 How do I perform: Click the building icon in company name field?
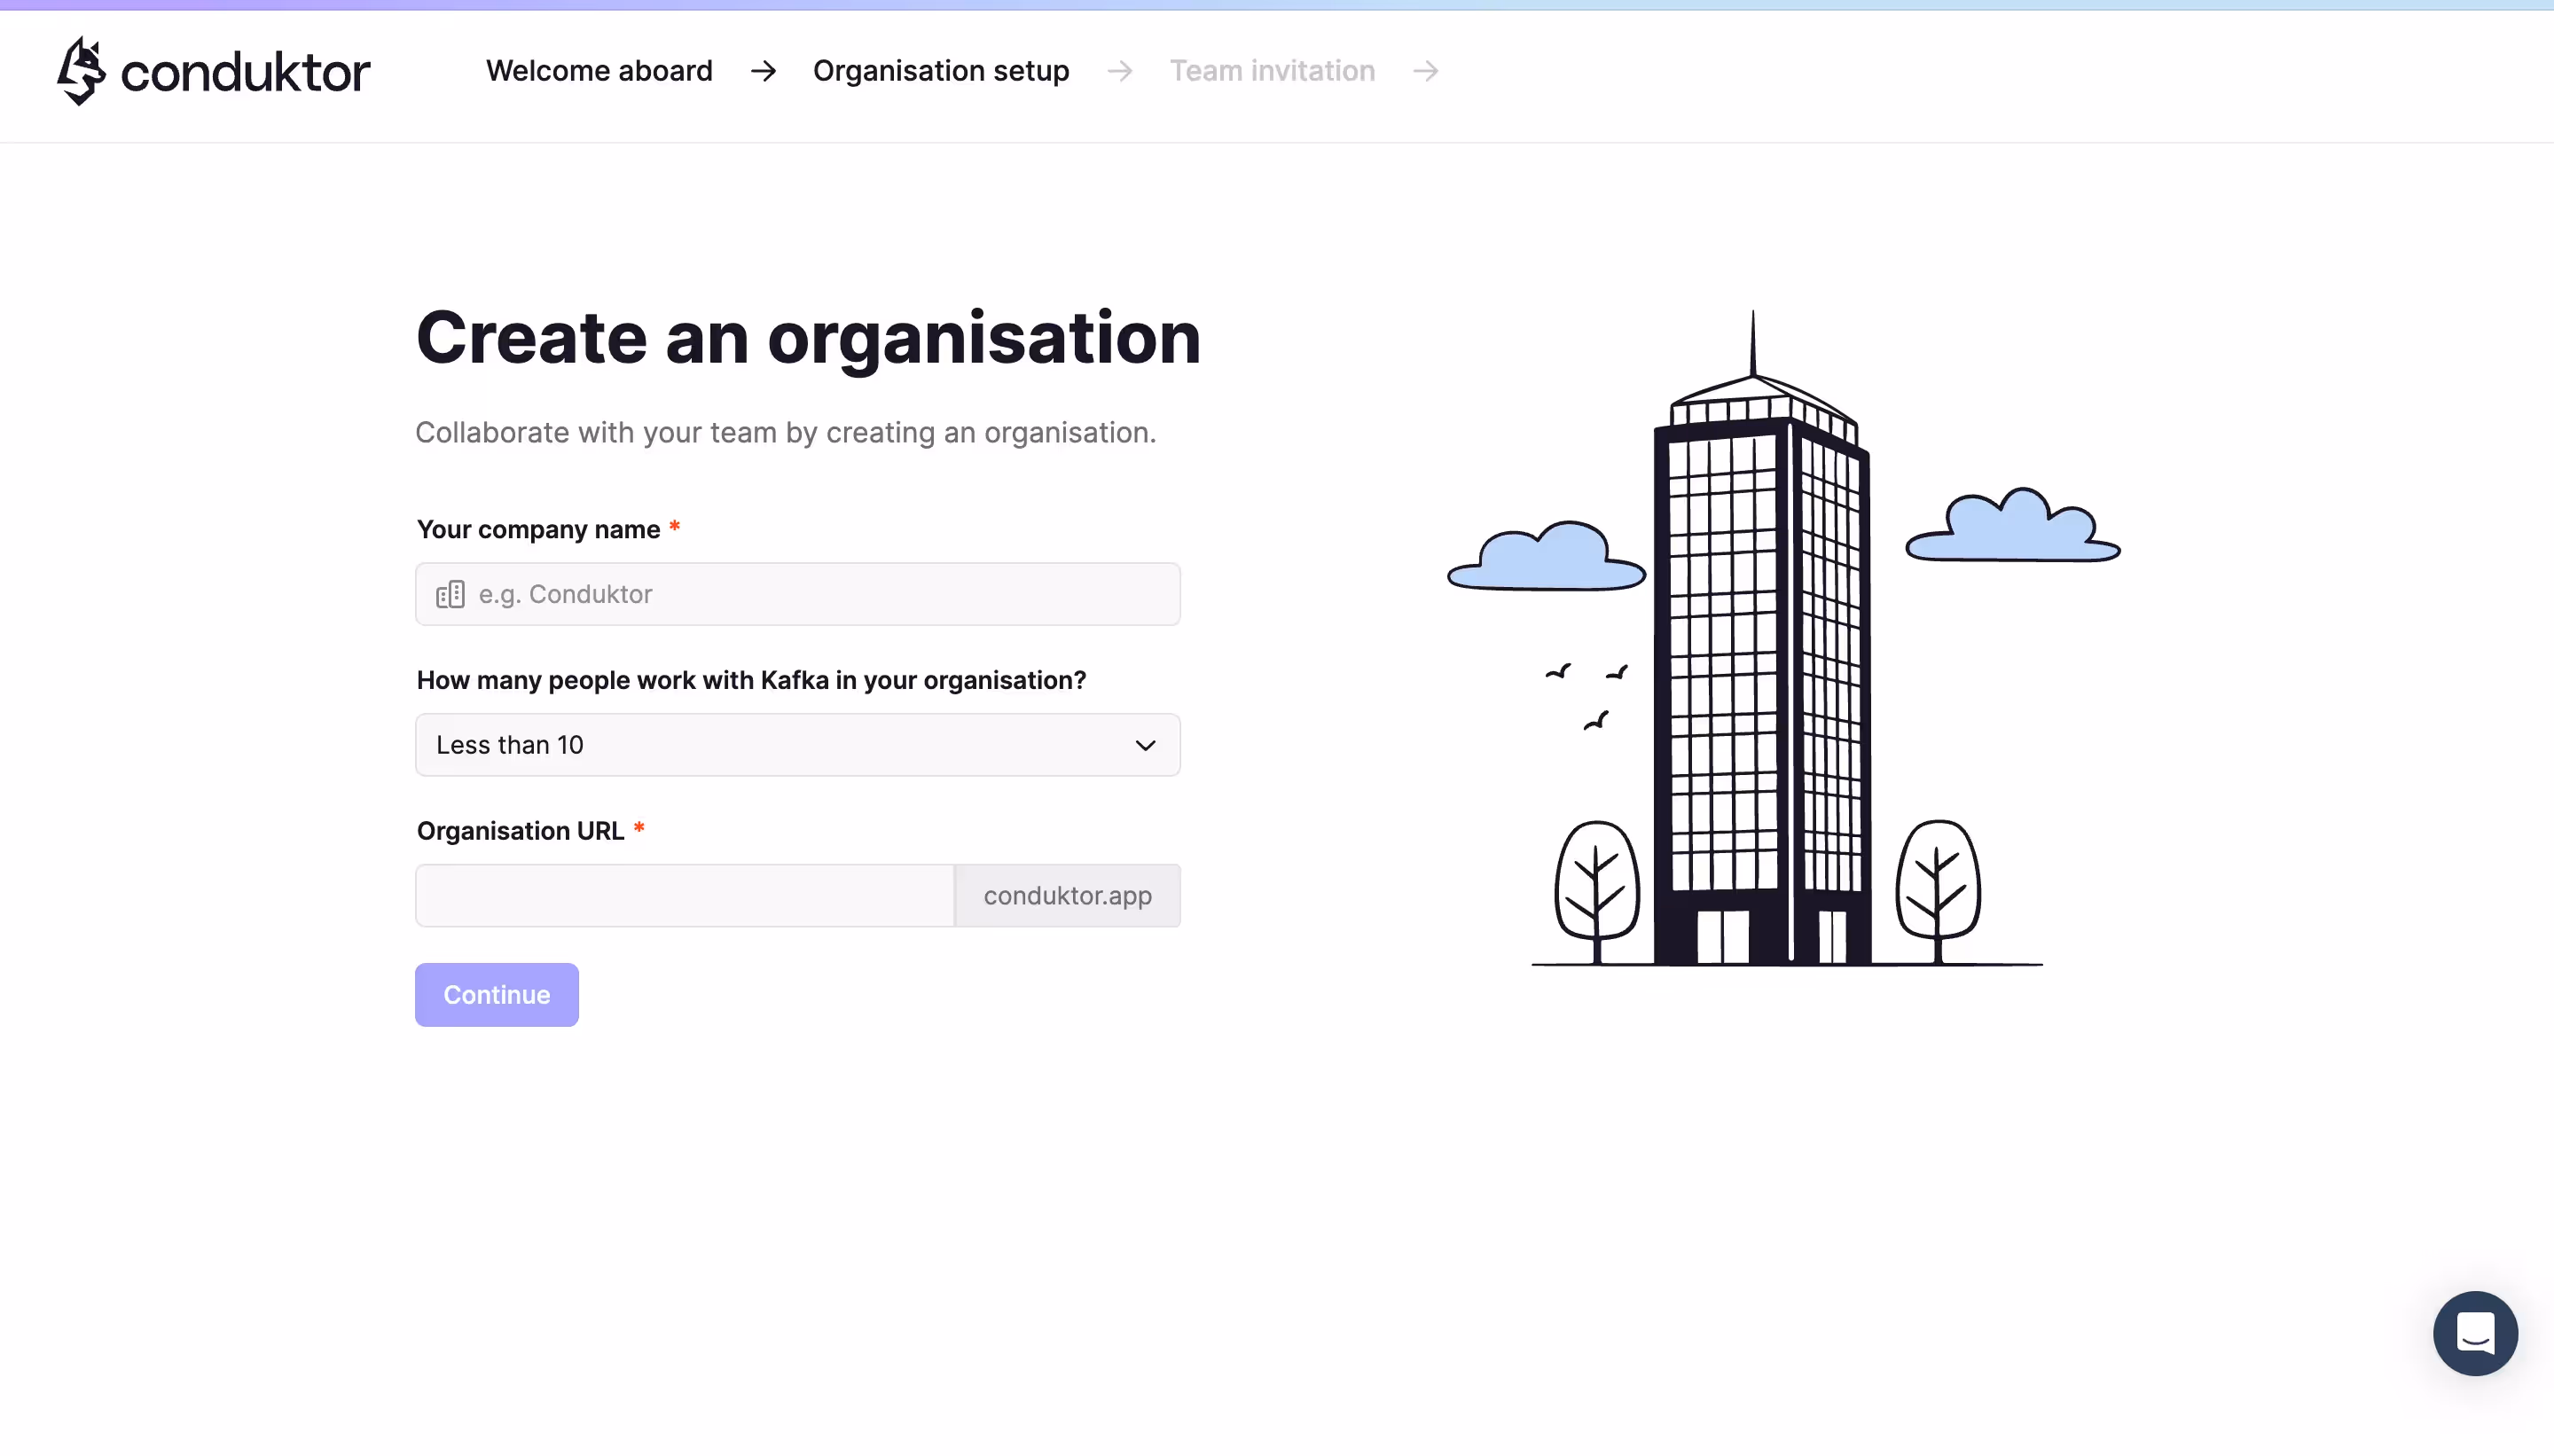[451, 594]
